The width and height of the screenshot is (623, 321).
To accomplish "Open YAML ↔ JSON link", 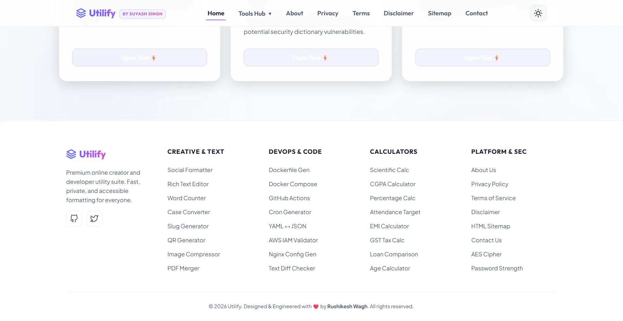I will pyautogui.click(x=287, y=226).
